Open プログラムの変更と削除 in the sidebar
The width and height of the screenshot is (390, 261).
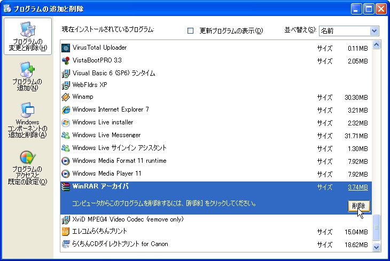point(28,36)
